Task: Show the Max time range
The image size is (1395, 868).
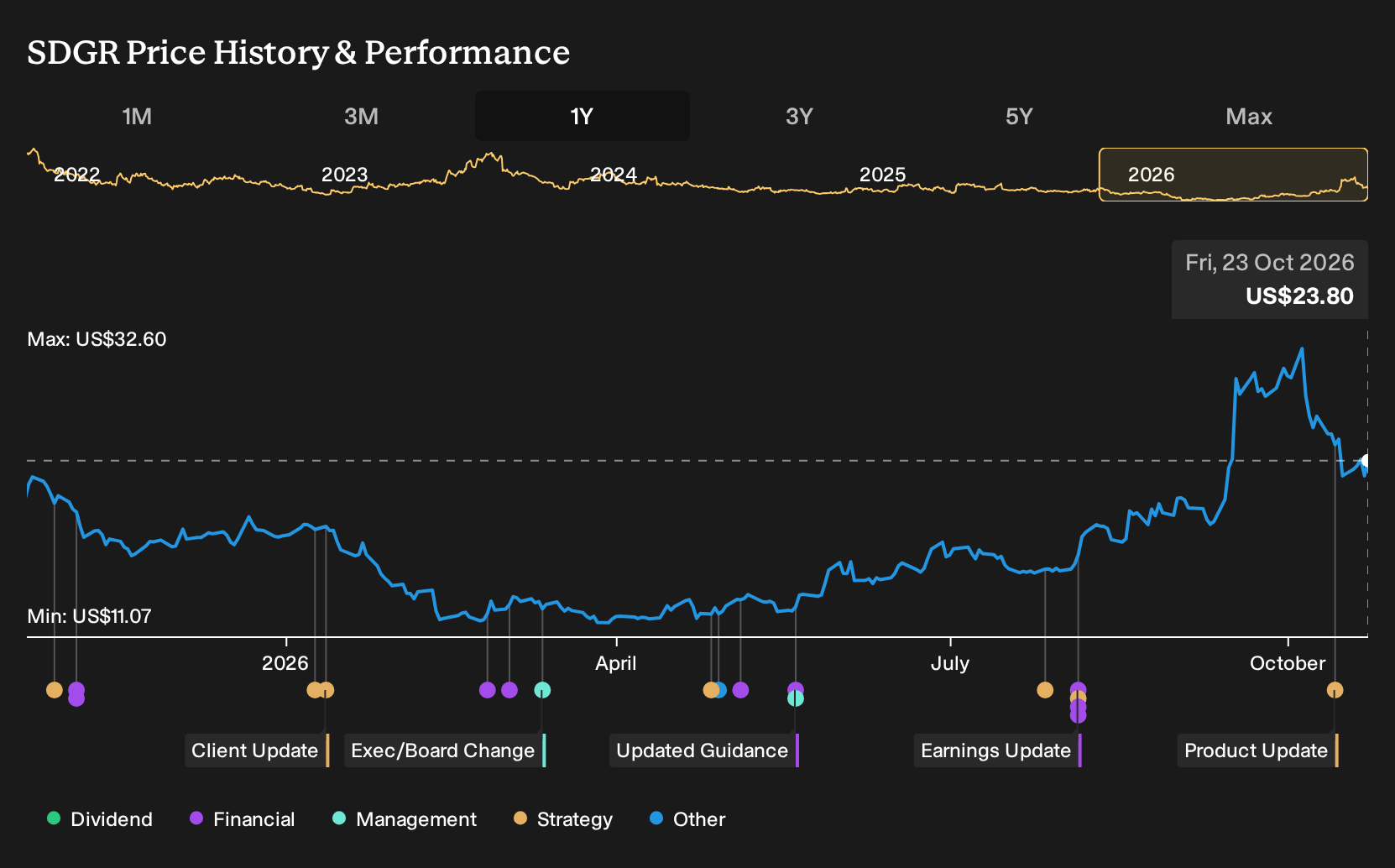Action: [1249, 116]
